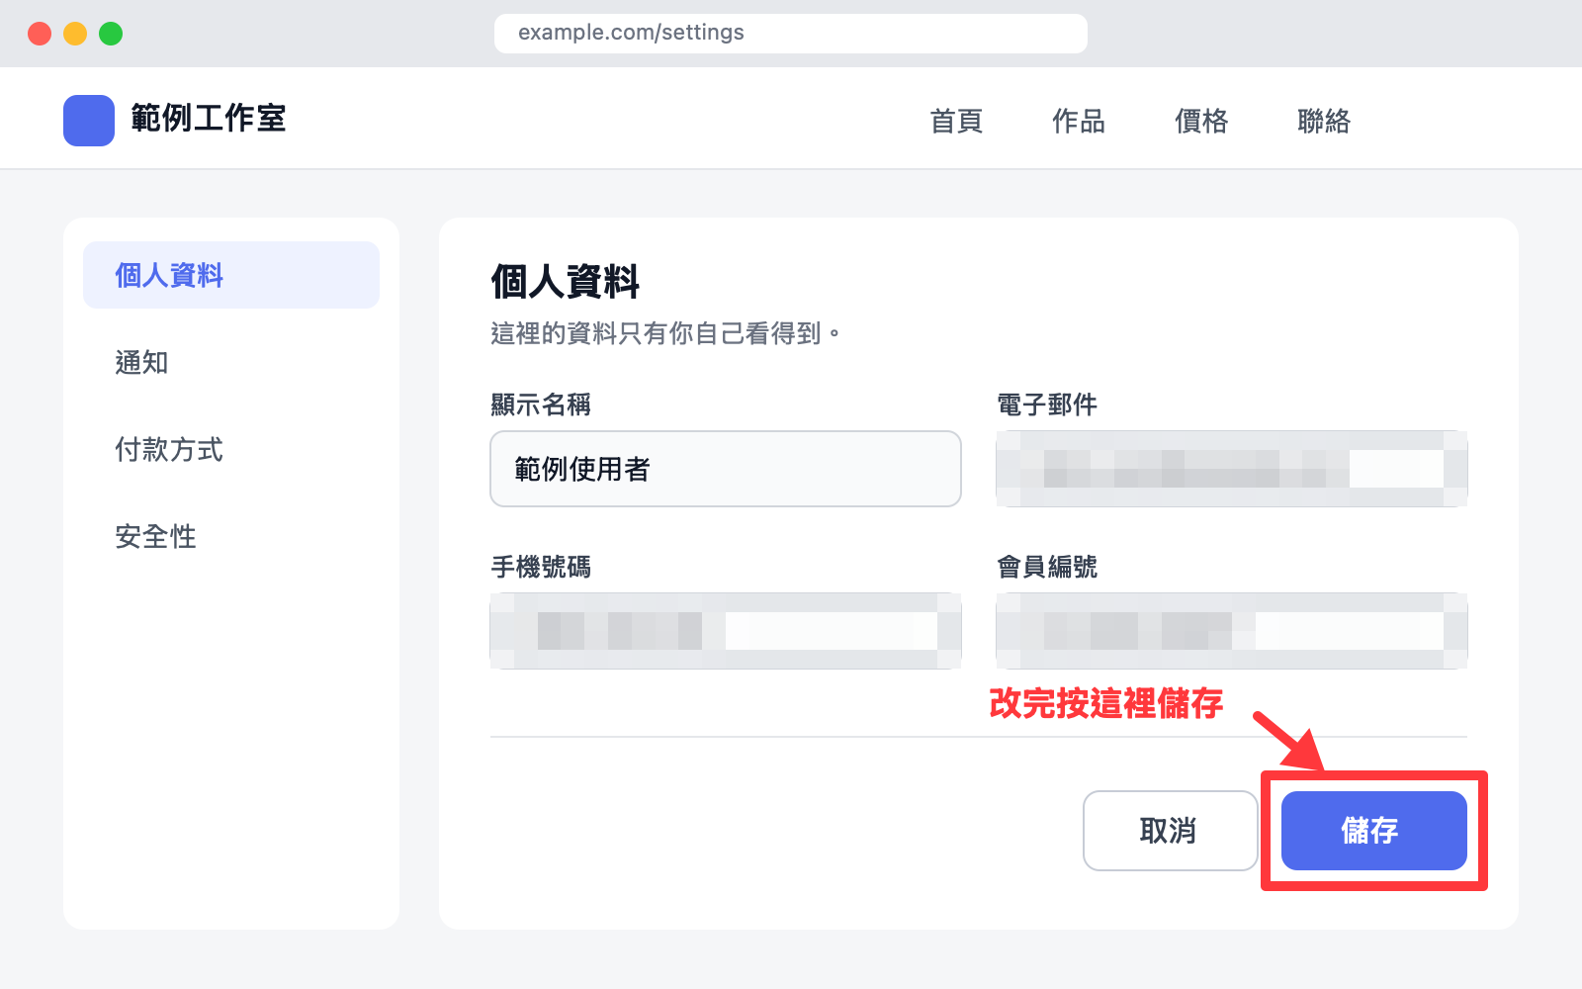Select 個人資料 in the sidebar

(231, 275)
